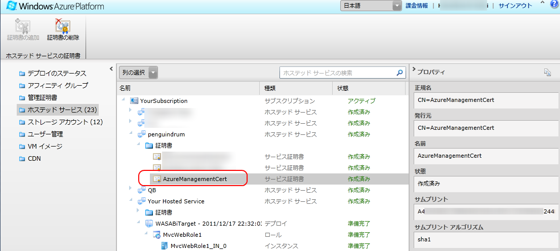Click the サムプリント thumbprint value field

click(486, 211)
